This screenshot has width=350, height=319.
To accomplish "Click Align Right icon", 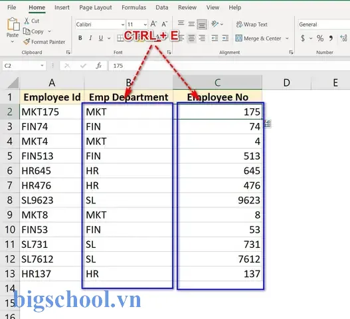I will tap(202, 38).
